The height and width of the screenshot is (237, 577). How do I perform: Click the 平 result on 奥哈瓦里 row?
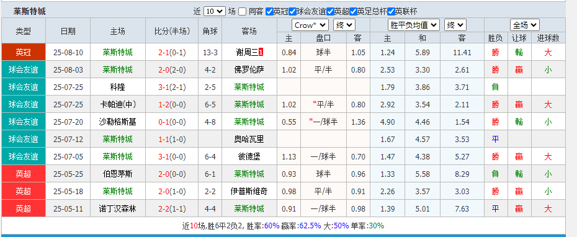point(495,140)
